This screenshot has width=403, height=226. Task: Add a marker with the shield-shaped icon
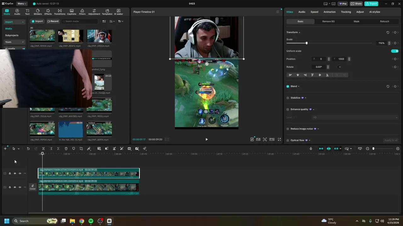click(74, 148)
